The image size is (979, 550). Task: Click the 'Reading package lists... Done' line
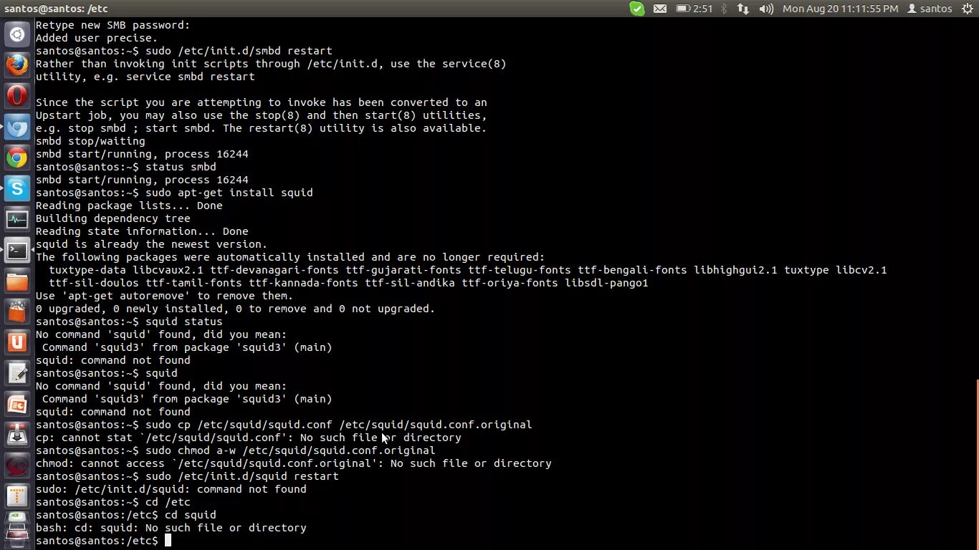tap(129, 206)
